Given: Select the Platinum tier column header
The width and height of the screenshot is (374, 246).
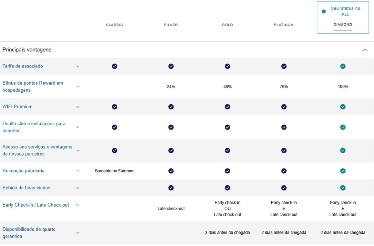Looking at the screenshot, I should click(x=284, y=25).
